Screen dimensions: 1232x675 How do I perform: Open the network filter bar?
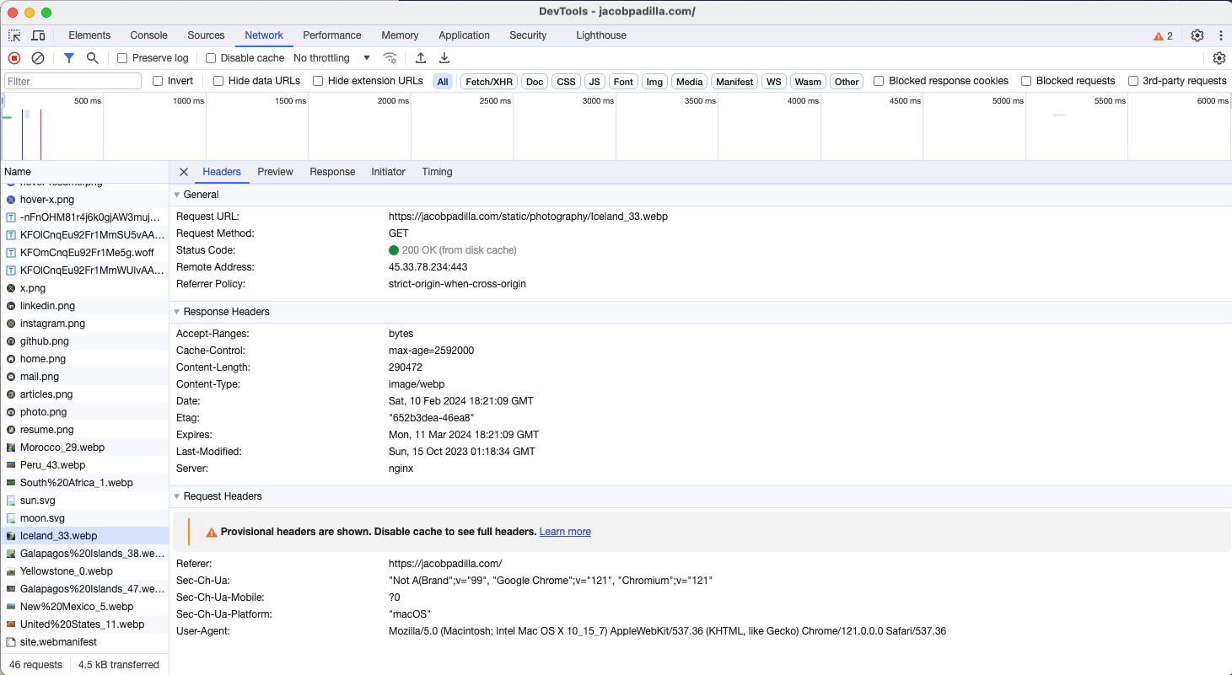pyautogui.click(x=68, y=58)
